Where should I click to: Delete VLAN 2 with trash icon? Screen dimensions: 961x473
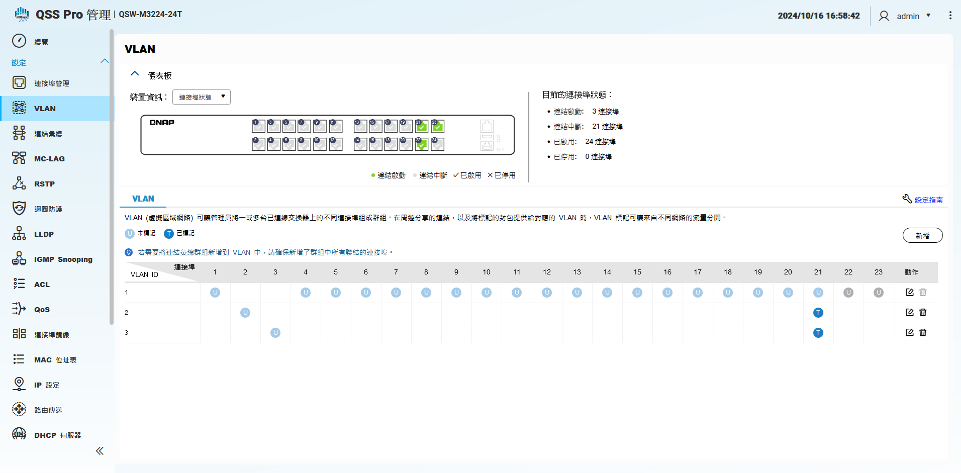(923, 313)
